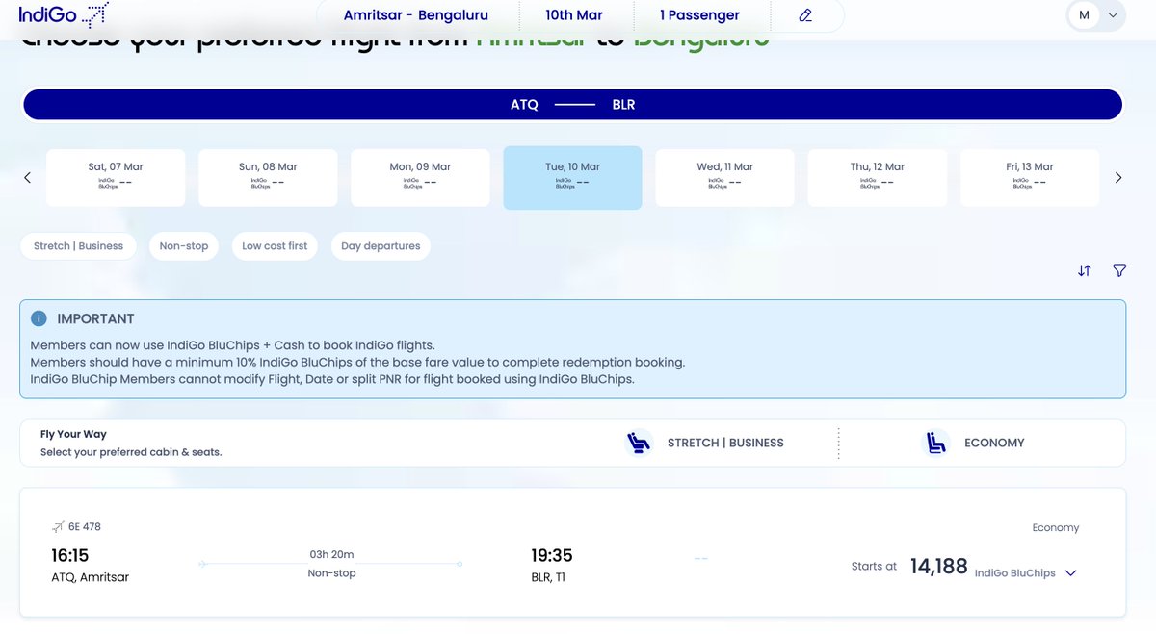Viewport: 1156px width, 634px height.
Task: Click the 19:35 arrival time
Action: point(552,555)
